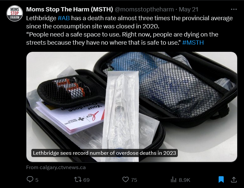Click the repost count 69

[x=86, y=180]
